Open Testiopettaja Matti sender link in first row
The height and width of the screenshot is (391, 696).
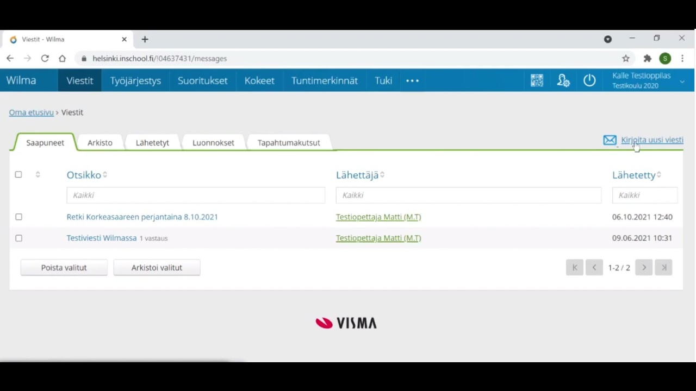pyautogui.click(x=378, y=217)
